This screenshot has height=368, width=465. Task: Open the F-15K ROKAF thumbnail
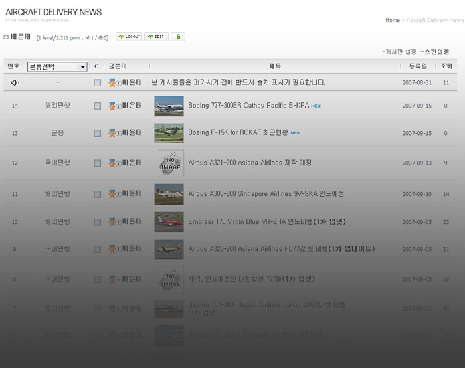[x=169, y=133]
